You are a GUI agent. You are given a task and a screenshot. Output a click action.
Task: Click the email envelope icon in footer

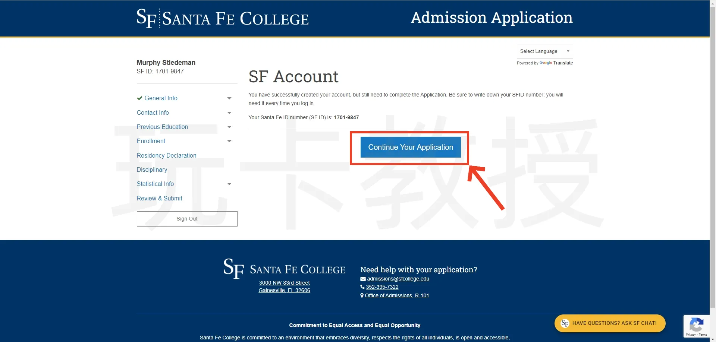click(x=363, y=279)
